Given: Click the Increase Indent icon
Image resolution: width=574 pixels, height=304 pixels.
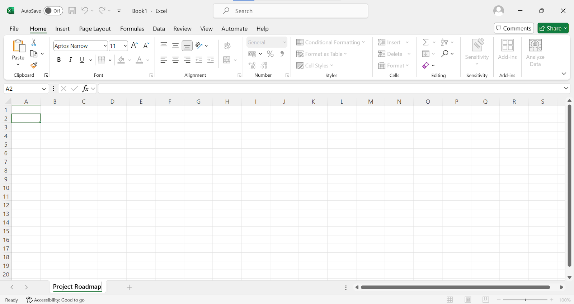Looking at the screenshot, I should [x=211, y=60].
